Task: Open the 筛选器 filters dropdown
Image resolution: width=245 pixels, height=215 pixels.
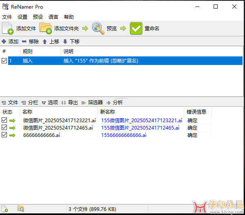Action: click(x=92, y=103)
